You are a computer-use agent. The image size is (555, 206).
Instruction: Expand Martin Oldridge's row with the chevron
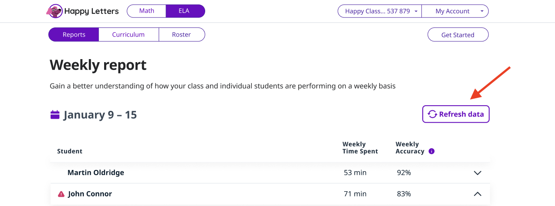point(477,173)
